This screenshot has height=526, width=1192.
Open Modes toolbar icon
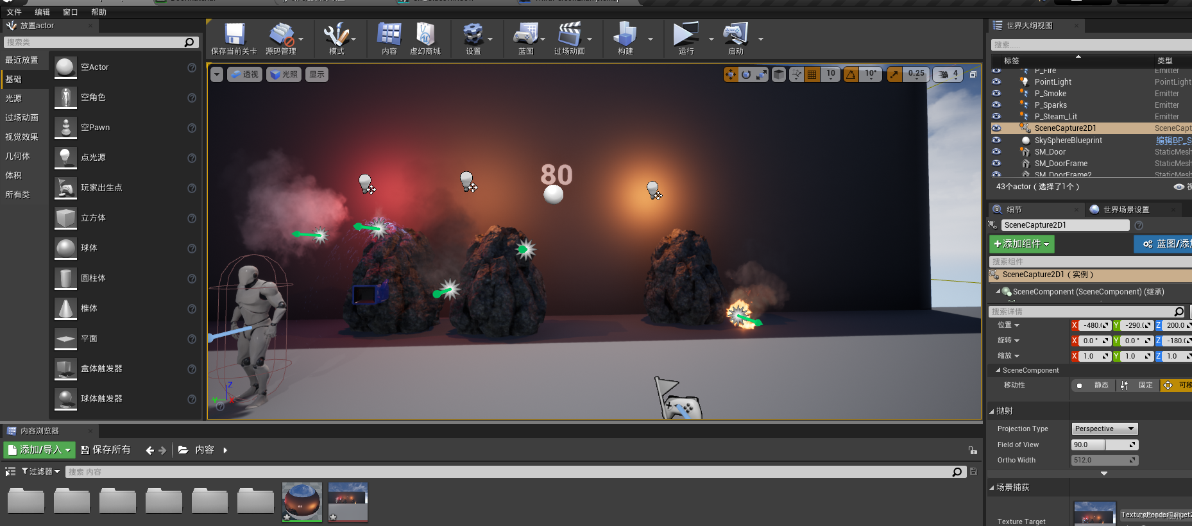coord(336,34)
